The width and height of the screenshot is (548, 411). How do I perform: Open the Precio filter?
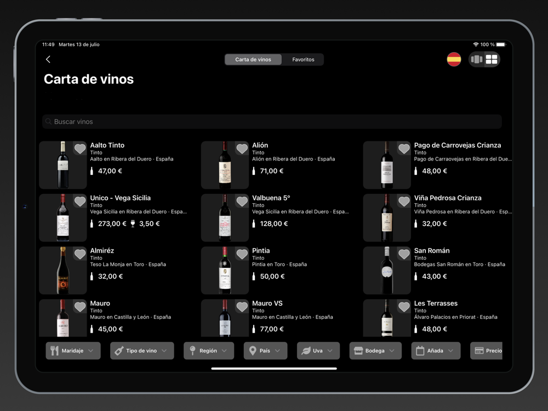(486, 351)
